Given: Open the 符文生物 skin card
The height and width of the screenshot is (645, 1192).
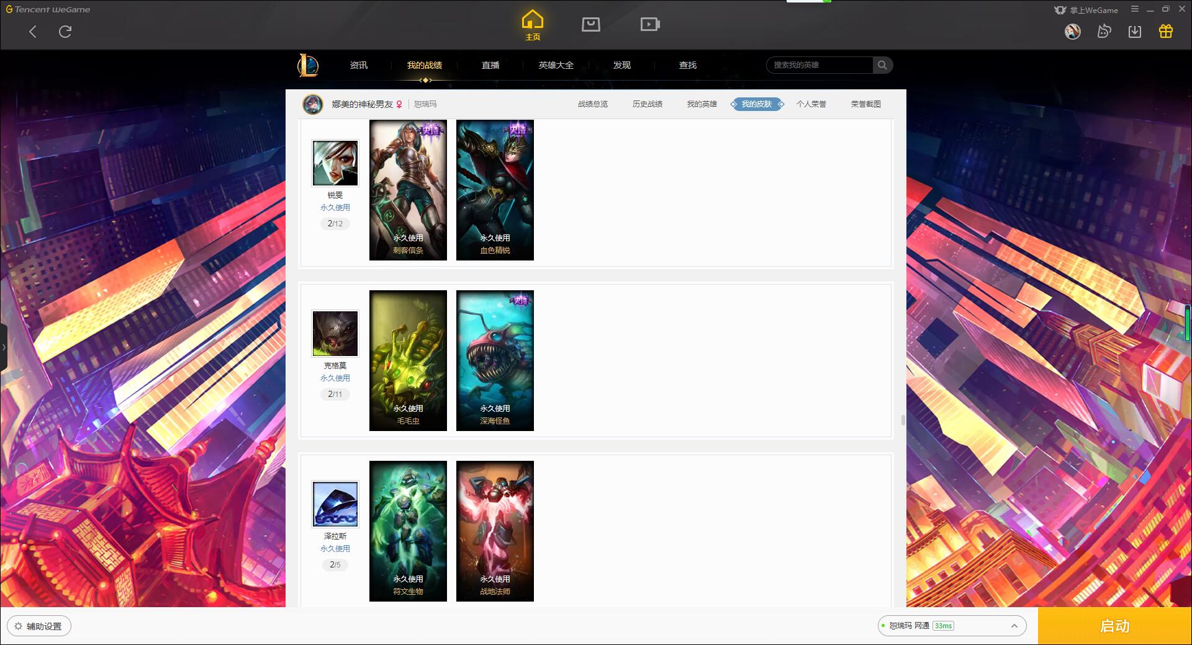Looking at the screenshot, I should [408, 531].
